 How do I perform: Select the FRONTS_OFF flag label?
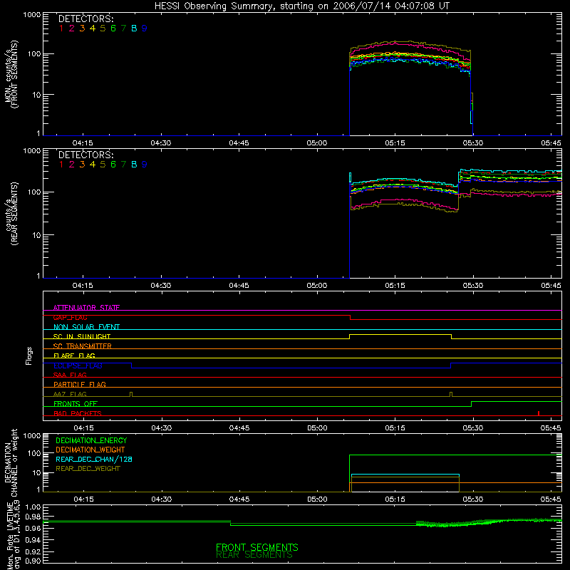76,404
